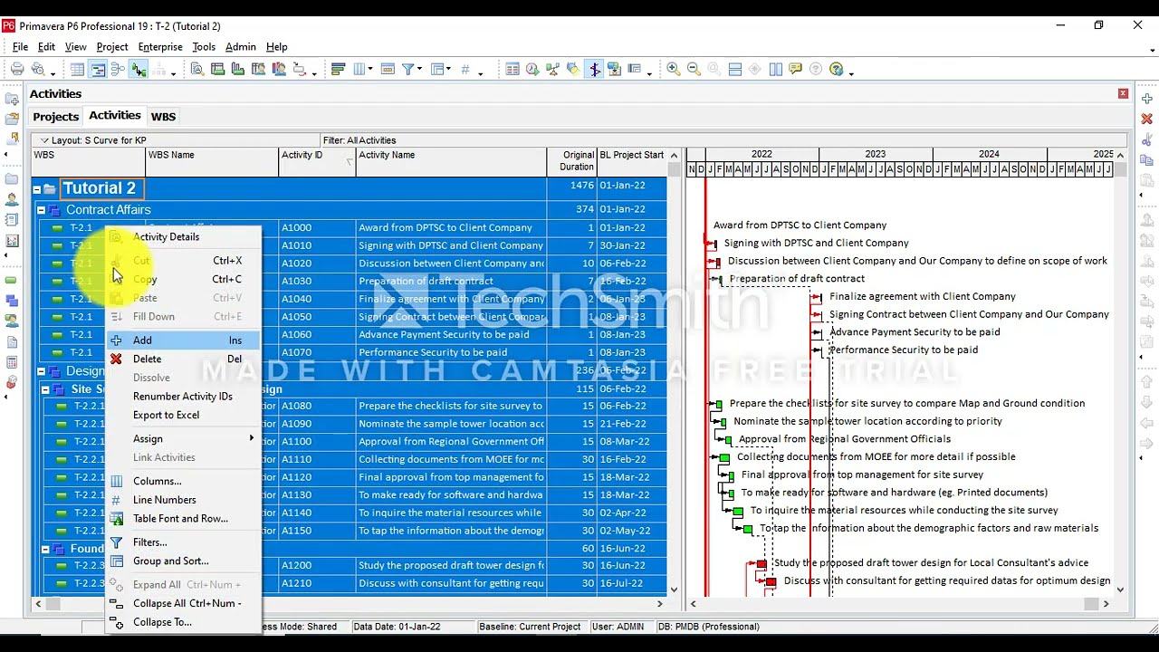Collapse the Site Survey group band
Screen dimensions: 1159x652
(x=46, y=389)
